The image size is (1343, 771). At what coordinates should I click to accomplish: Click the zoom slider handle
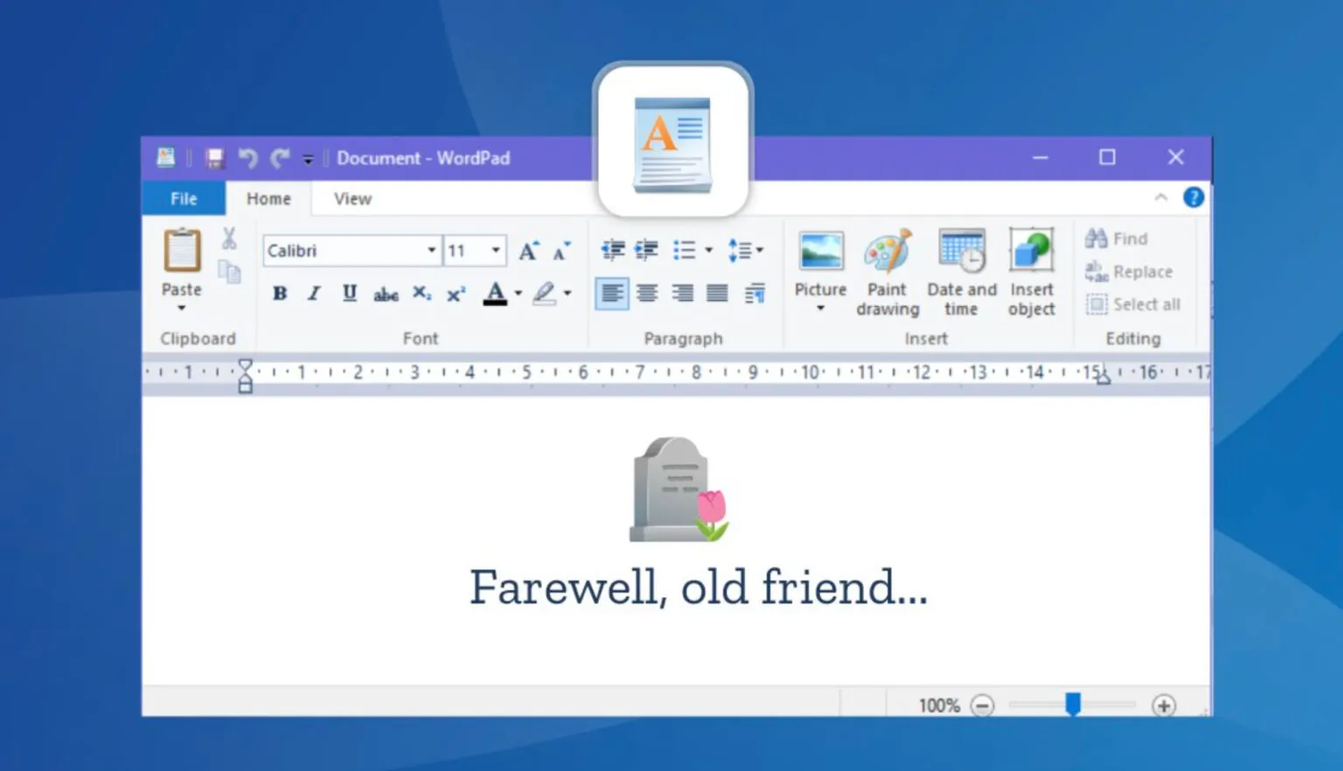[x=1073, y=705]
